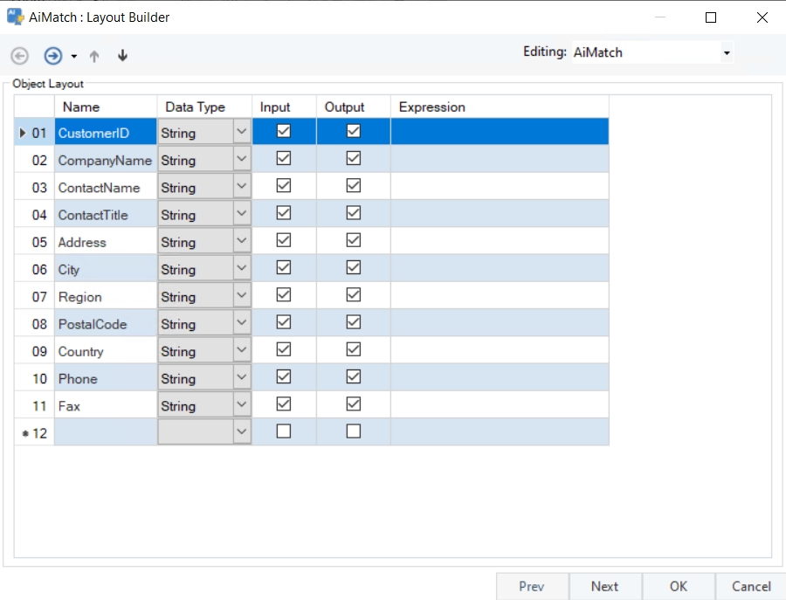Close the Layout Builder window
Viewport: 786px width, 600px height.
pyautogui.click(x=762, y=17)
